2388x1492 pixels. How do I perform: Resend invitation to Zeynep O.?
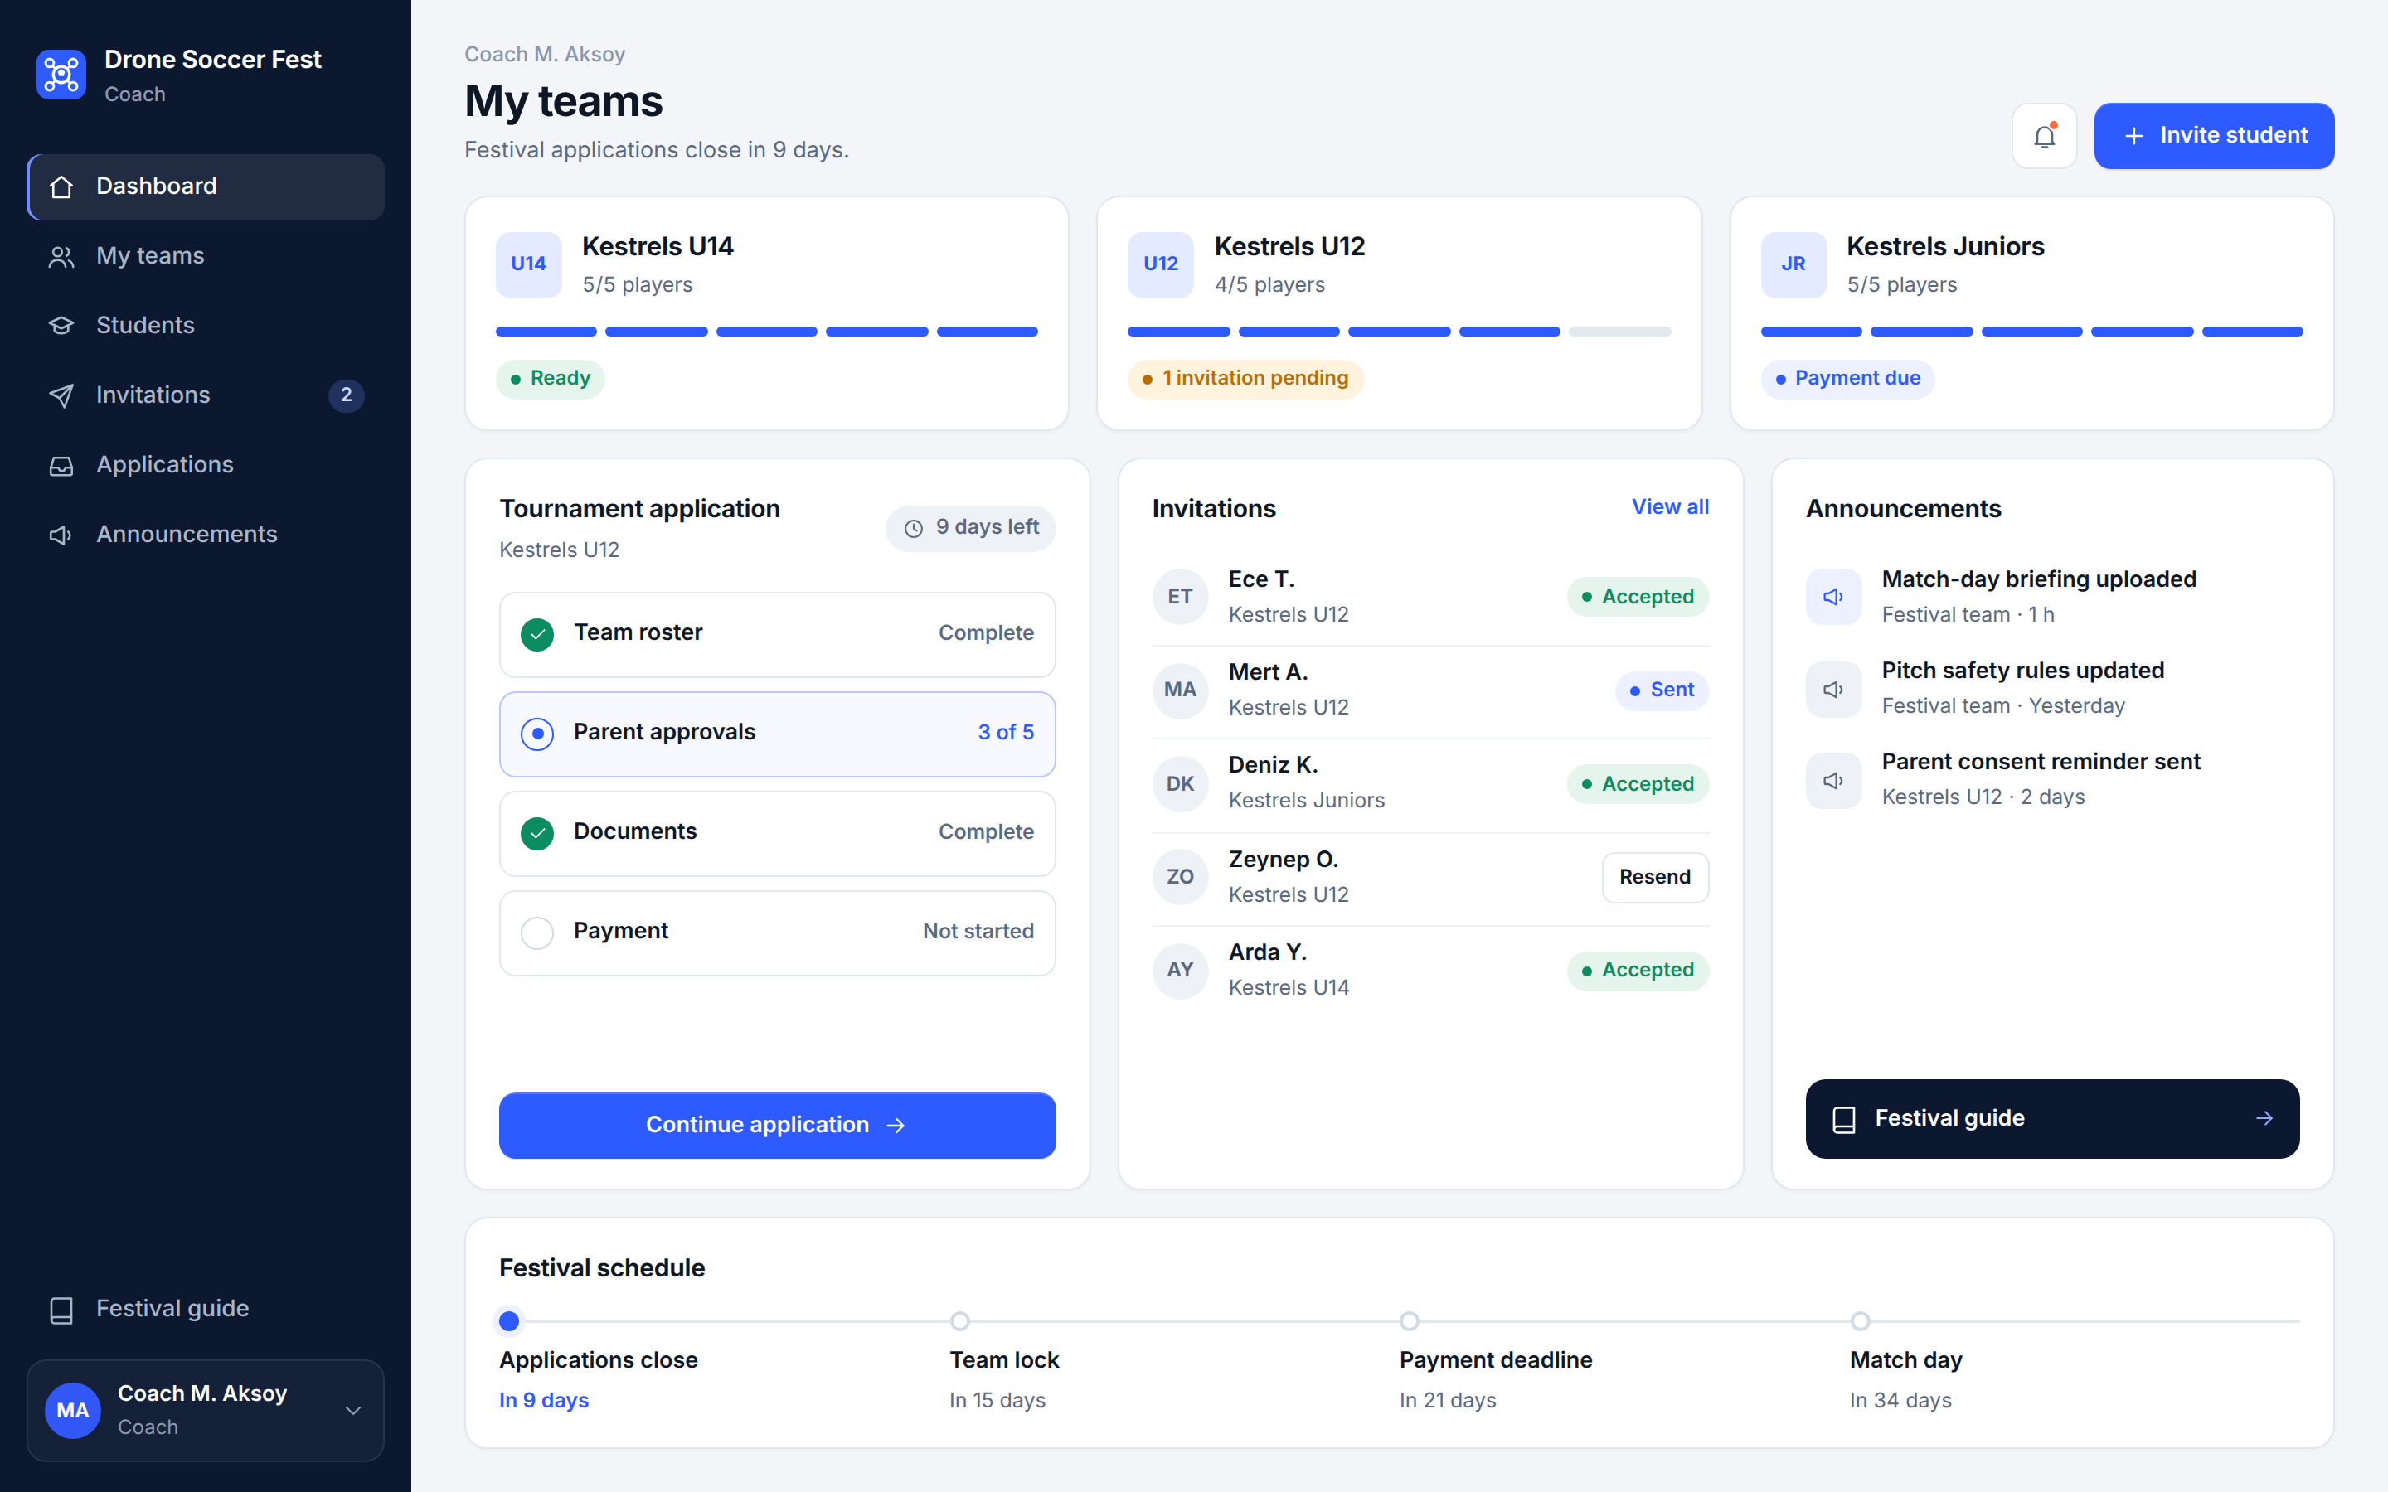pyautogui.click(x=1655, y=877)
